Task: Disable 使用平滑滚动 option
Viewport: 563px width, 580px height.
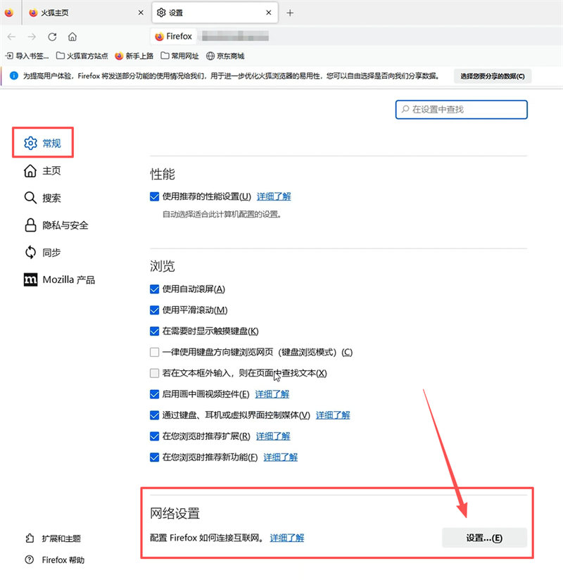Action: tap(154, 310)
